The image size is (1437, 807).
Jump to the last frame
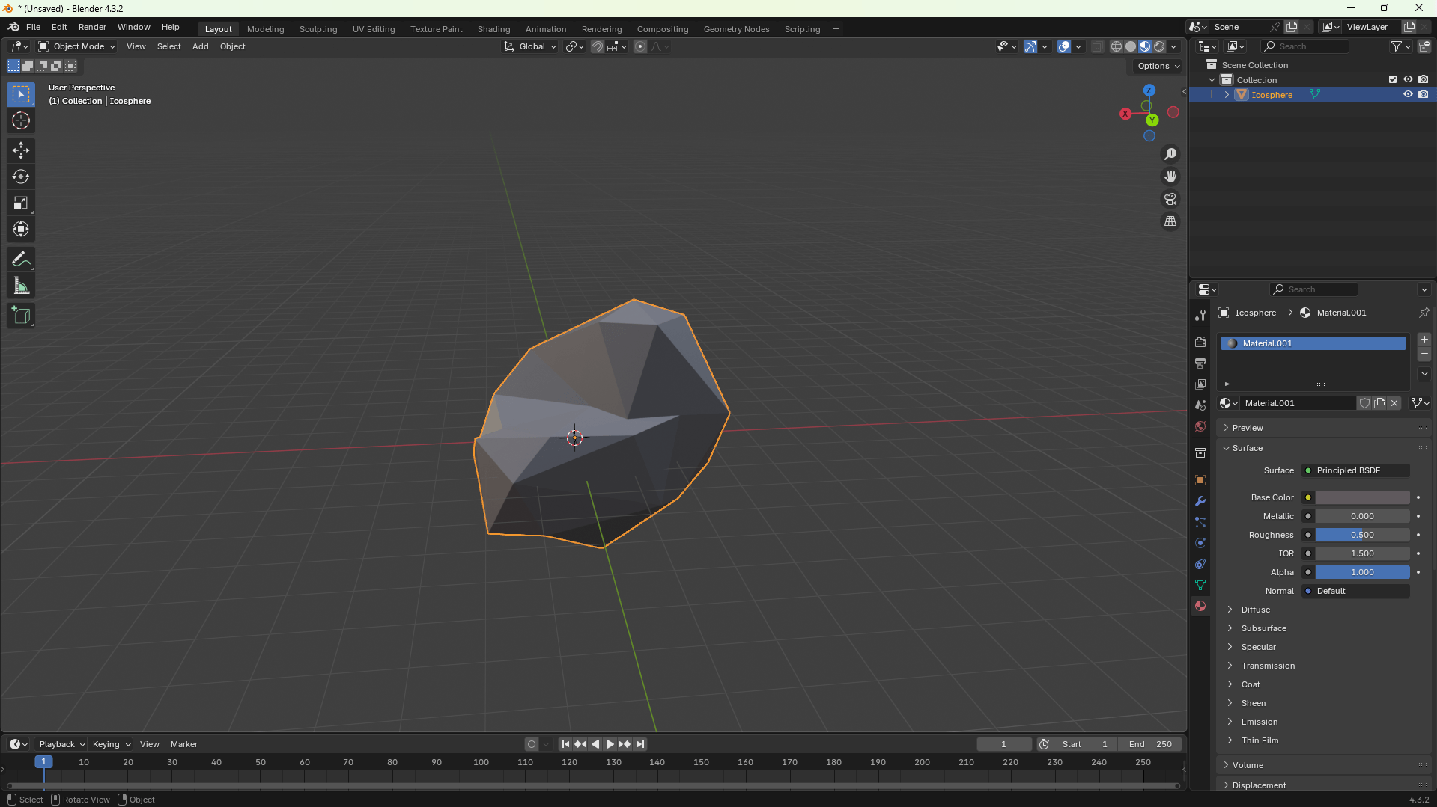[x=640, y=744]
